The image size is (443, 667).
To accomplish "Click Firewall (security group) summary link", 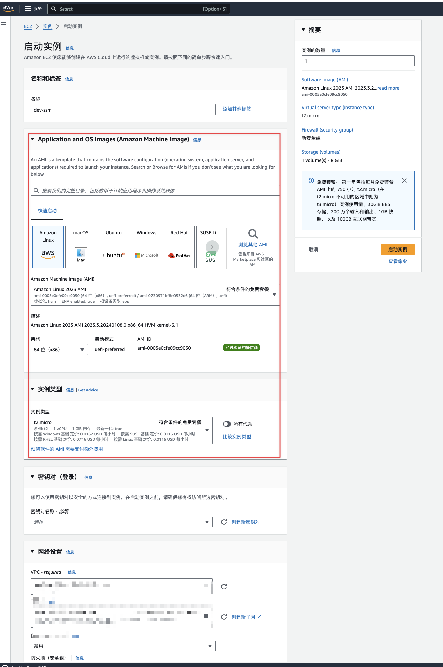I will (x=327, y=130).
